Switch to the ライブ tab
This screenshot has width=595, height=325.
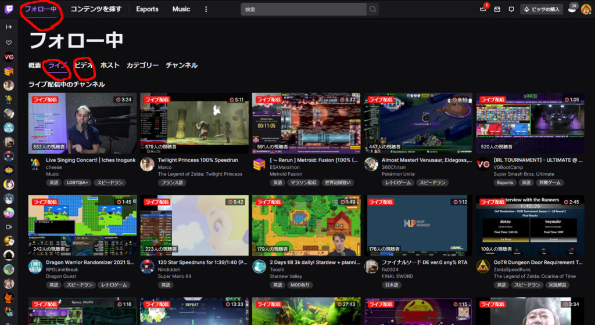tap(58, 65)
